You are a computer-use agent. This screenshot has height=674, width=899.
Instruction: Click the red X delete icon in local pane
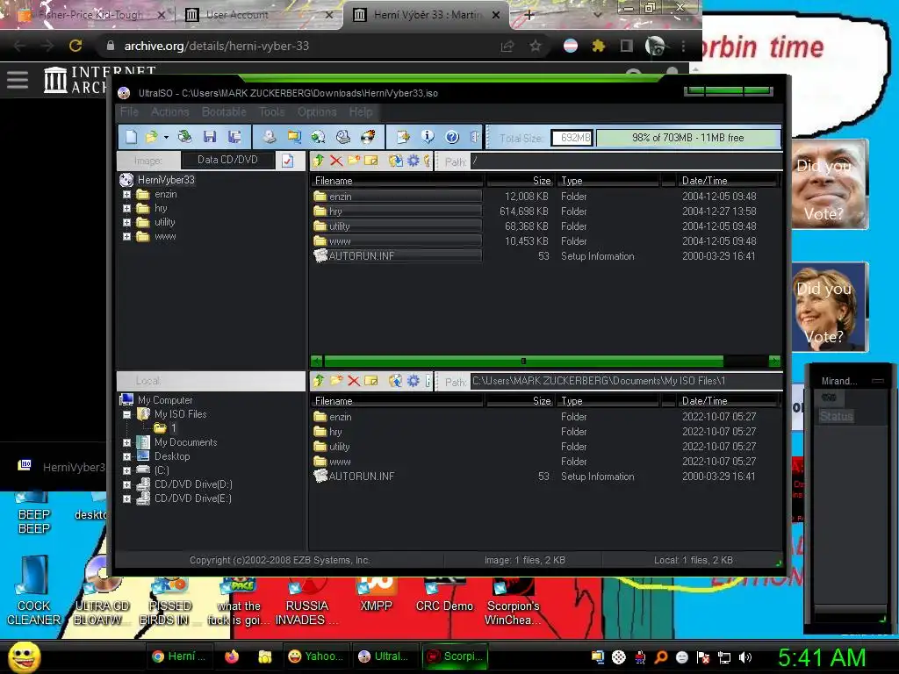[354, 381]
